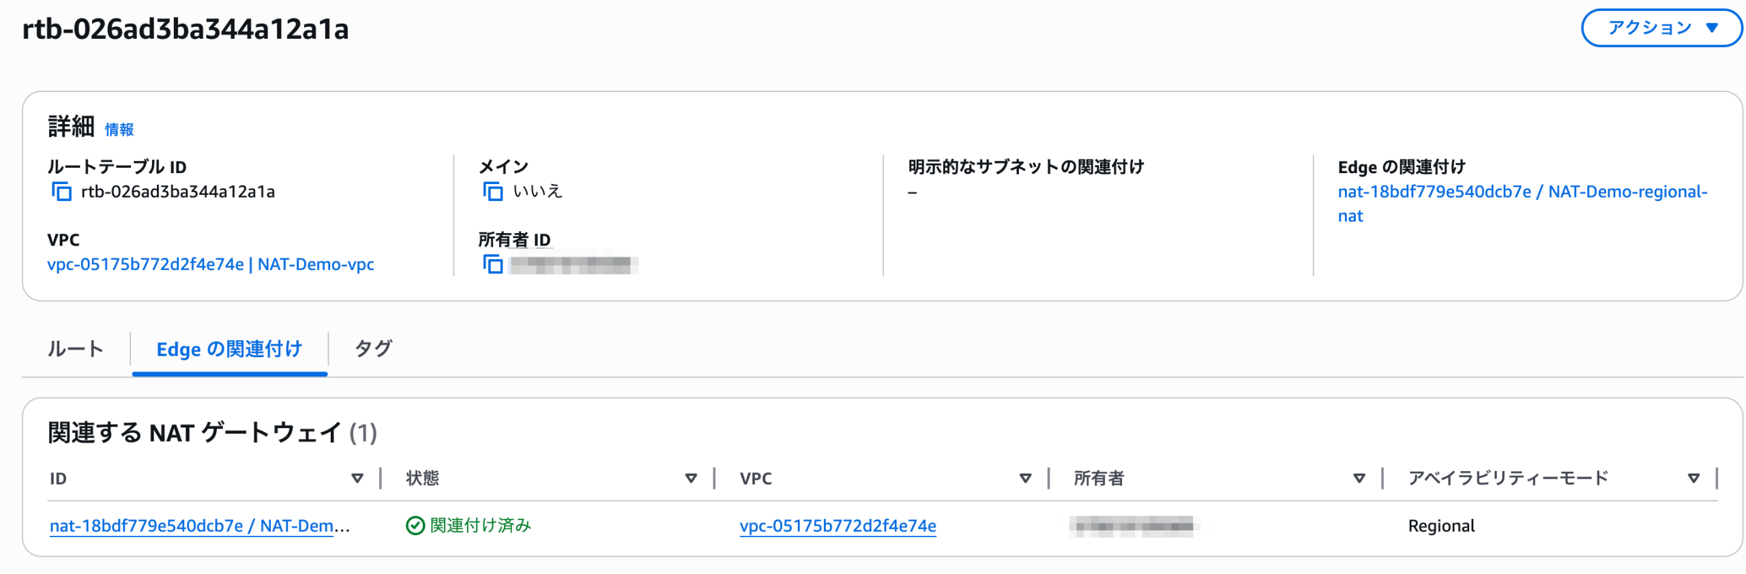Sort by the 状態 column arrow
Viewport: 1746px width, 574px height.
pyautogui.click(x=691, y=479)
